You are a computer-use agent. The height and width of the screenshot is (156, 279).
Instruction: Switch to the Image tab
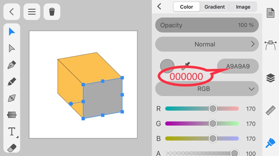[x=243, y=7]
